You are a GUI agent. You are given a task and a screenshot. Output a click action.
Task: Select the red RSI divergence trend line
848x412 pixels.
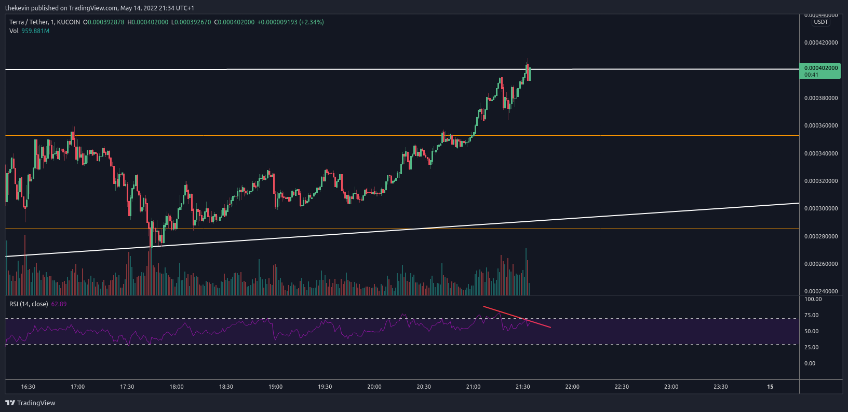[517, 317]
